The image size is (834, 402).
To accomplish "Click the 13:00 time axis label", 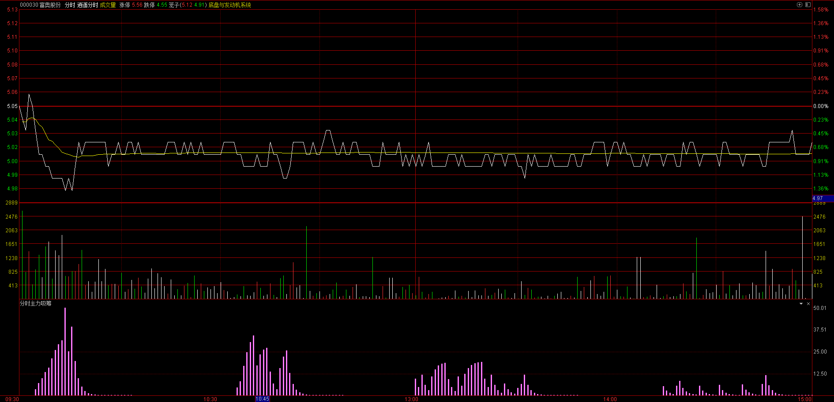I will 411,399.
